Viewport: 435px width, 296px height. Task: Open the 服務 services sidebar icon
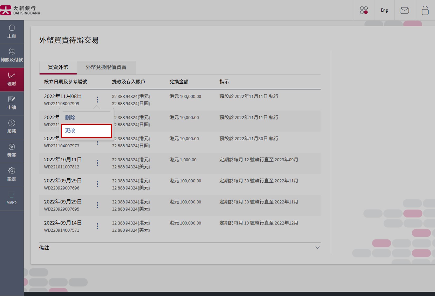click(12, 127)
